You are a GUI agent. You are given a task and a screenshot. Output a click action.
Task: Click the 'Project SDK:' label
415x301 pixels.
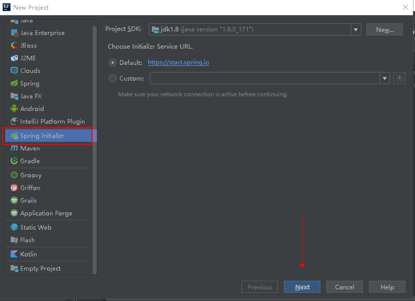[123, 29]
